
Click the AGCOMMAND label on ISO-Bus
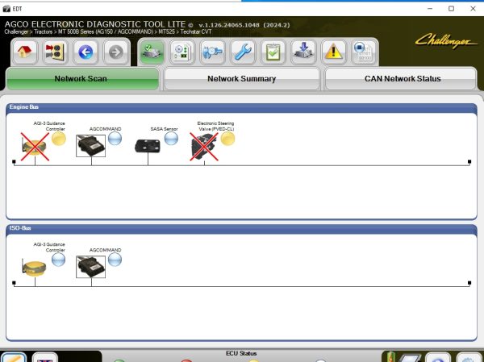click(x=105, y=250)
